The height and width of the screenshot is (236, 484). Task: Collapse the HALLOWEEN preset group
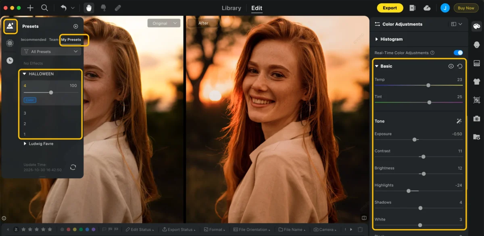click(x=25, y=74)
